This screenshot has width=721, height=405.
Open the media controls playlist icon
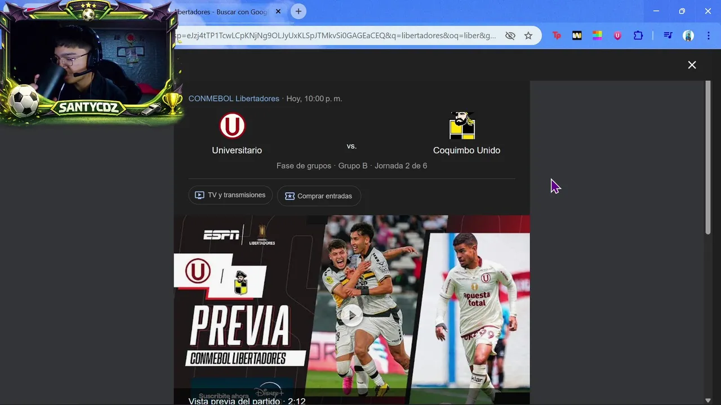(668, 35)
